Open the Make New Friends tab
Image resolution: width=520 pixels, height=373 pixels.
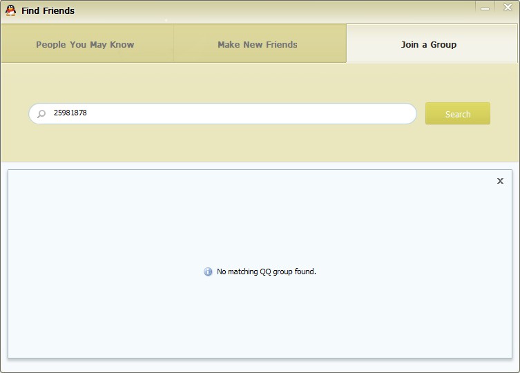(x=260, y=44)
